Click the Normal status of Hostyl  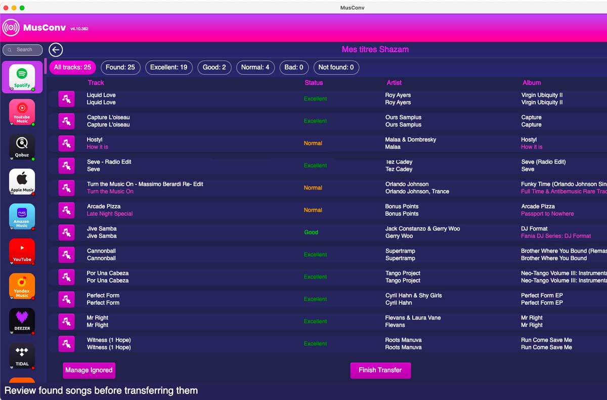click(x=313, y=143)
